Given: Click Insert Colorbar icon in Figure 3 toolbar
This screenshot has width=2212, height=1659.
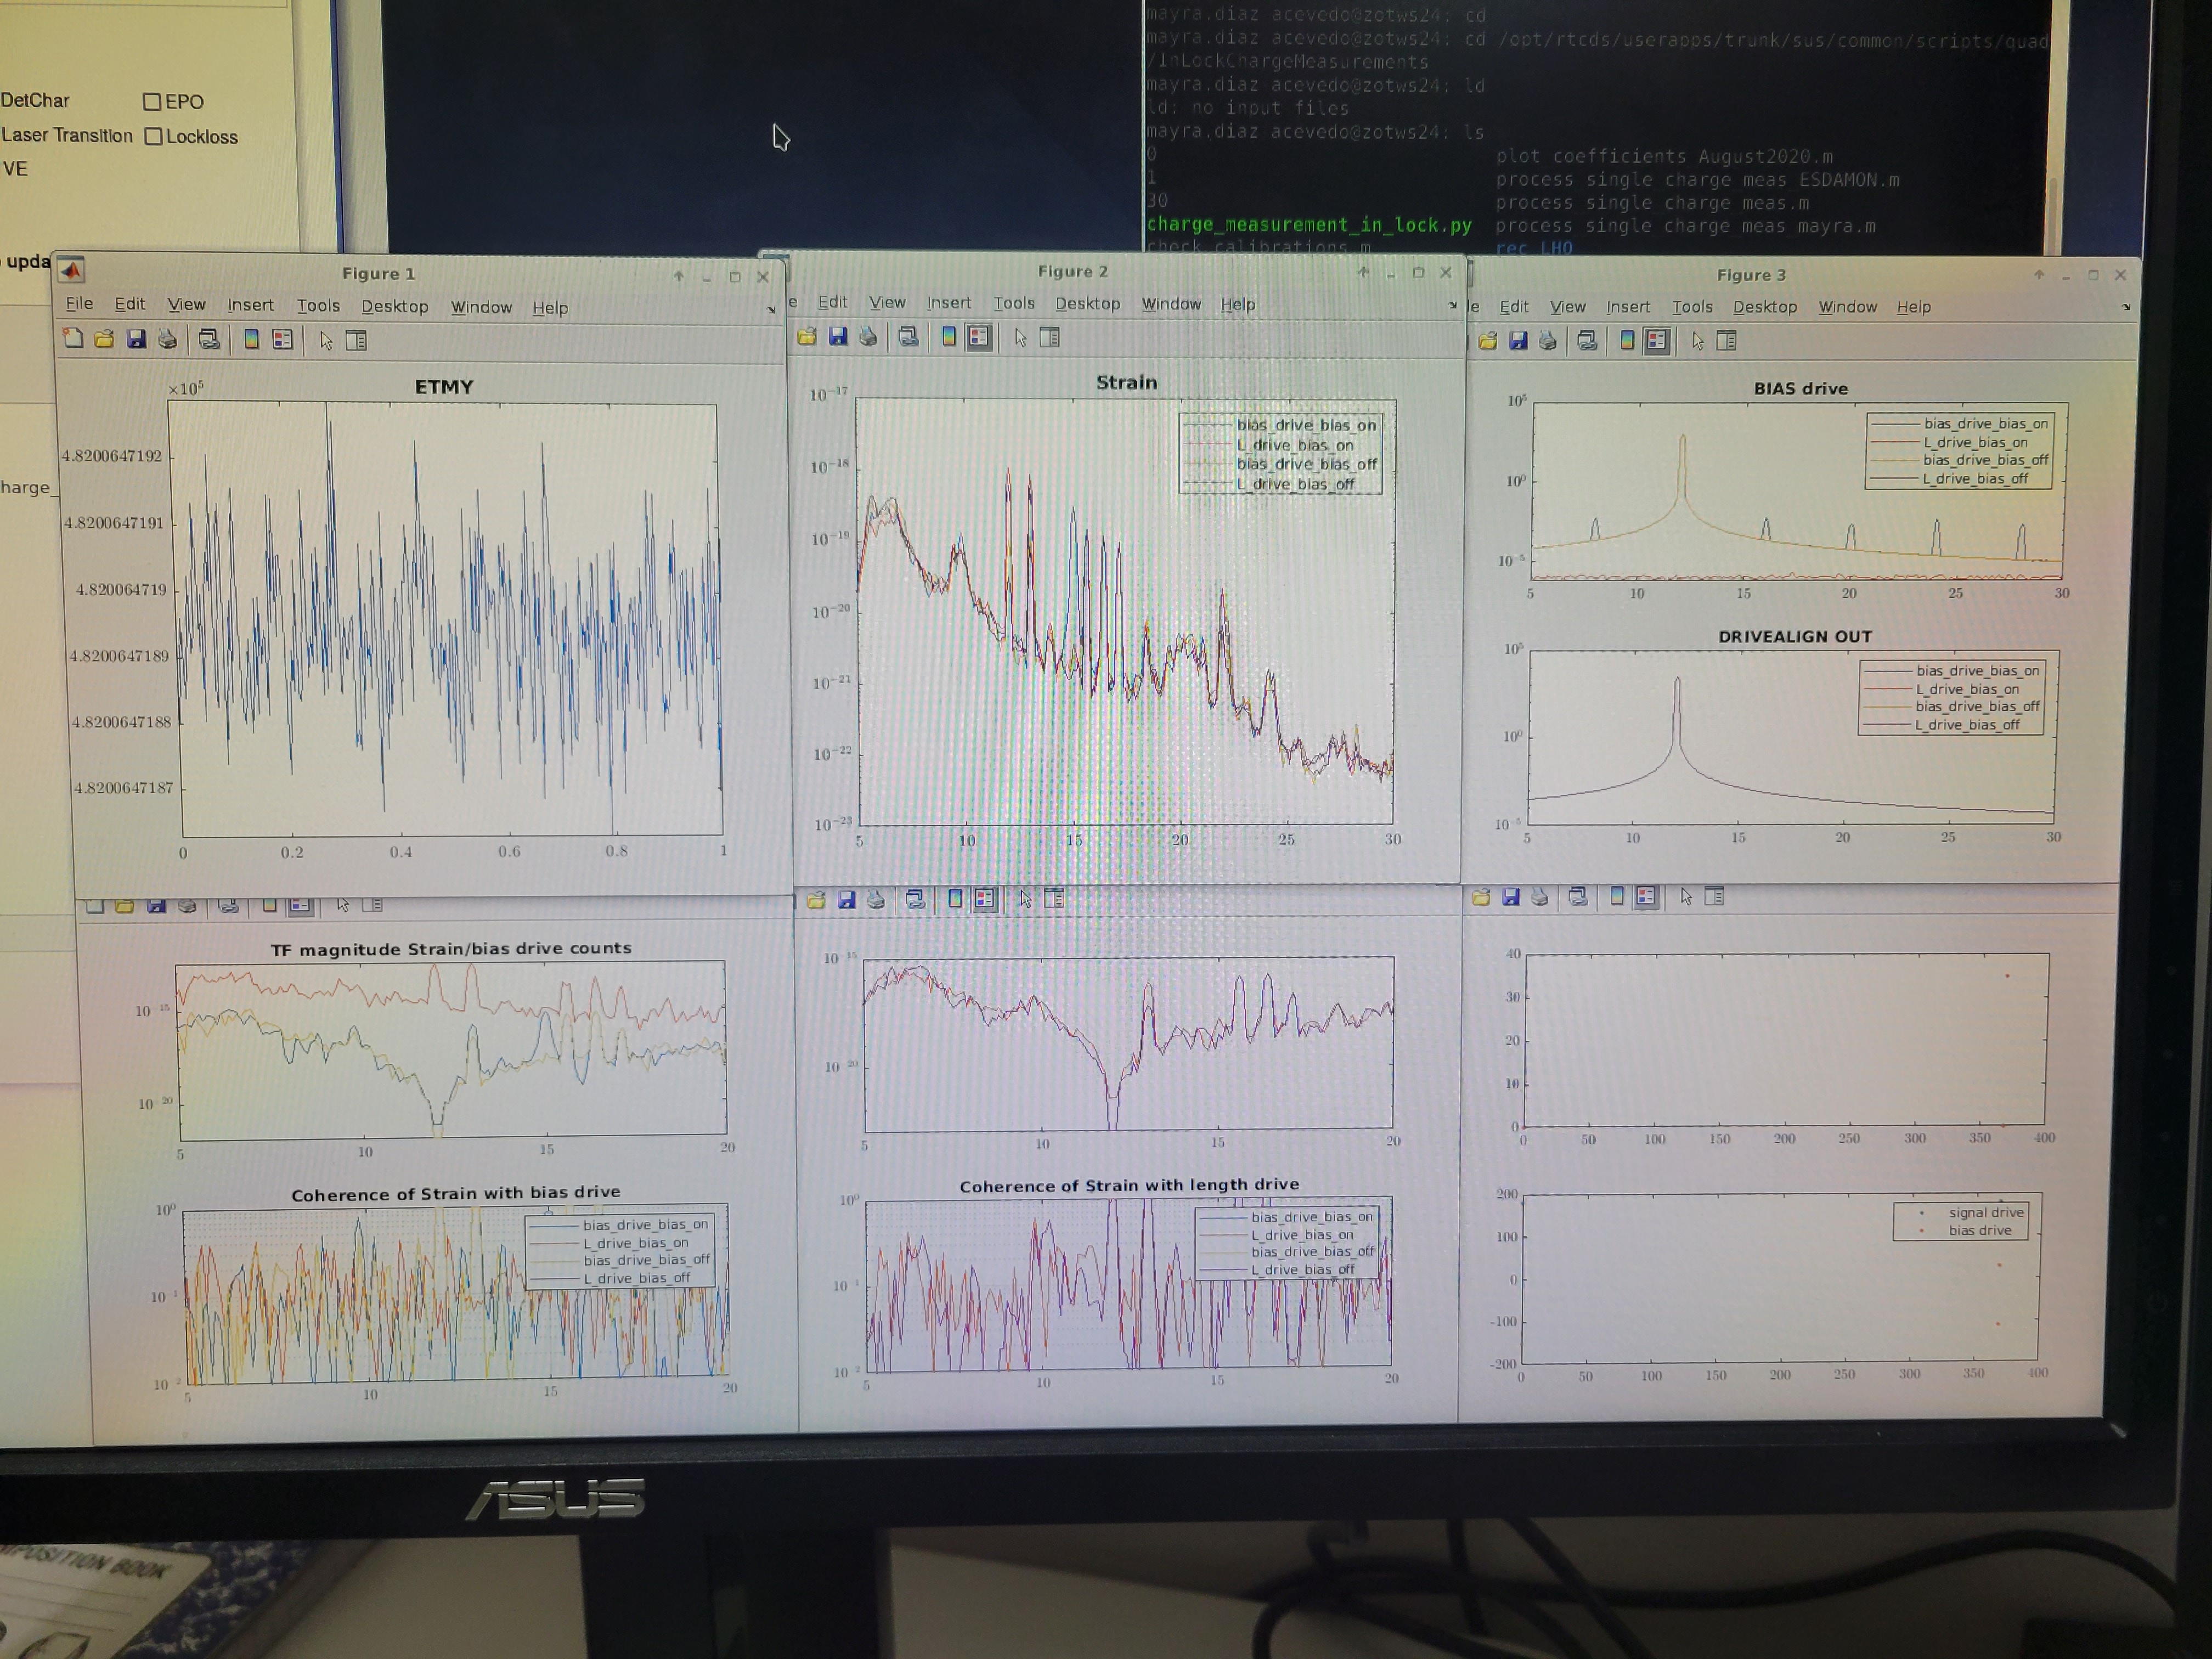Looking at the screenshot, I should (1627, 341).
